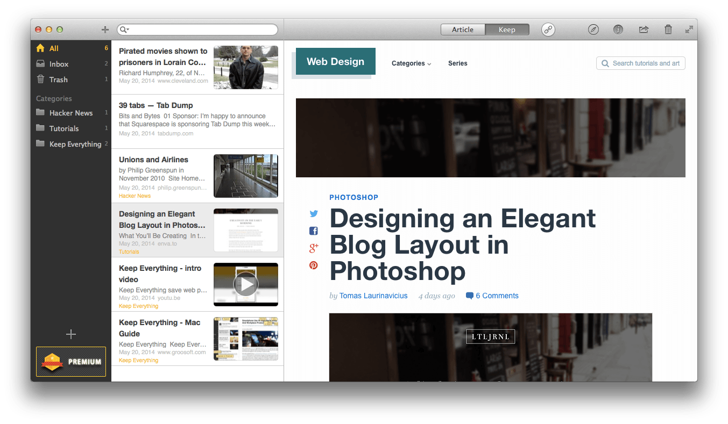The image size is (728, 424).
Task: Click the add item plus icon in toolbar
Action: (105, 30)
